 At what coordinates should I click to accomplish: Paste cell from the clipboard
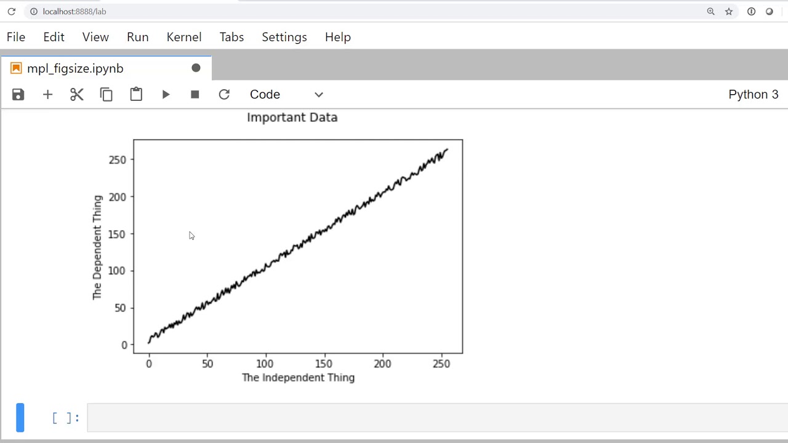click(x=136, y=94)
